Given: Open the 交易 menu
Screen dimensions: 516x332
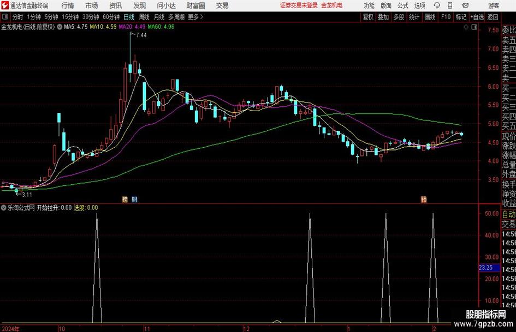Looking at the screenshot, I should [x=222, y=5].
